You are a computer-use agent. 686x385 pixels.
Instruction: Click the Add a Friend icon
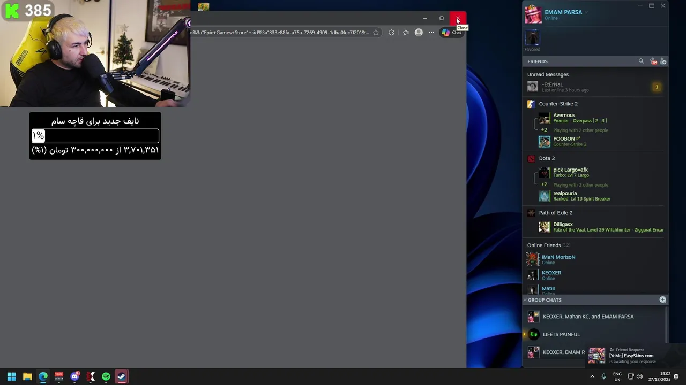(663, 61)
